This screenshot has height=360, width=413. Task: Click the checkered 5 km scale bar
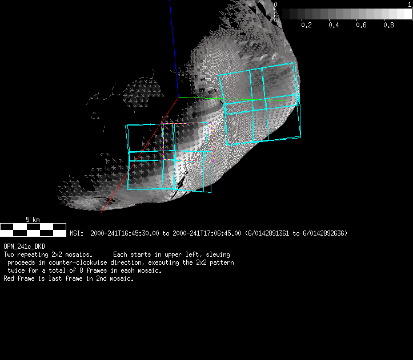tap(33, 230)
